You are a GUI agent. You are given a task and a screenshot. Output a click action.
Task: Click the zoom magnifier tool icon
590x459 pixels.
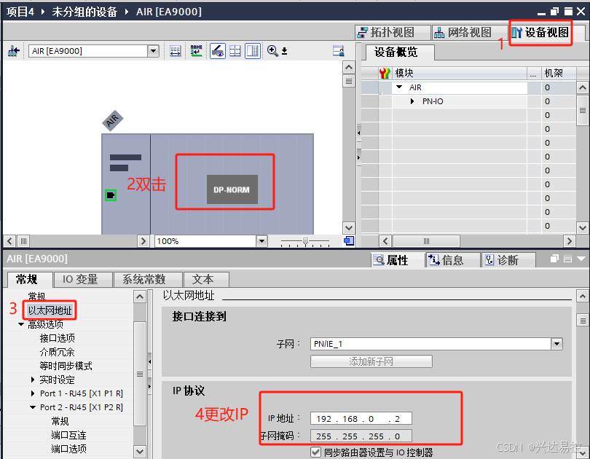[x=272, y=51]
